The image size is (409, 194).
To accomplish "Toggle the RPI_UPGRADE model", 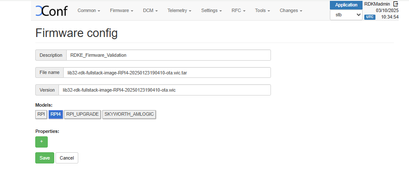I will click(x=83, y=114).
